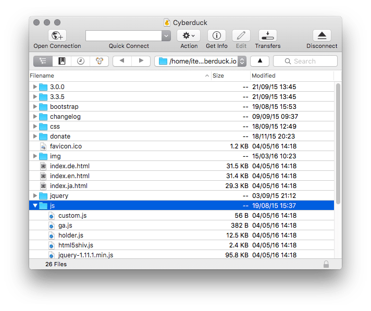Select the outline browser view button
Viewport: 371px width, 311px height.
click(x=43, y=61)
